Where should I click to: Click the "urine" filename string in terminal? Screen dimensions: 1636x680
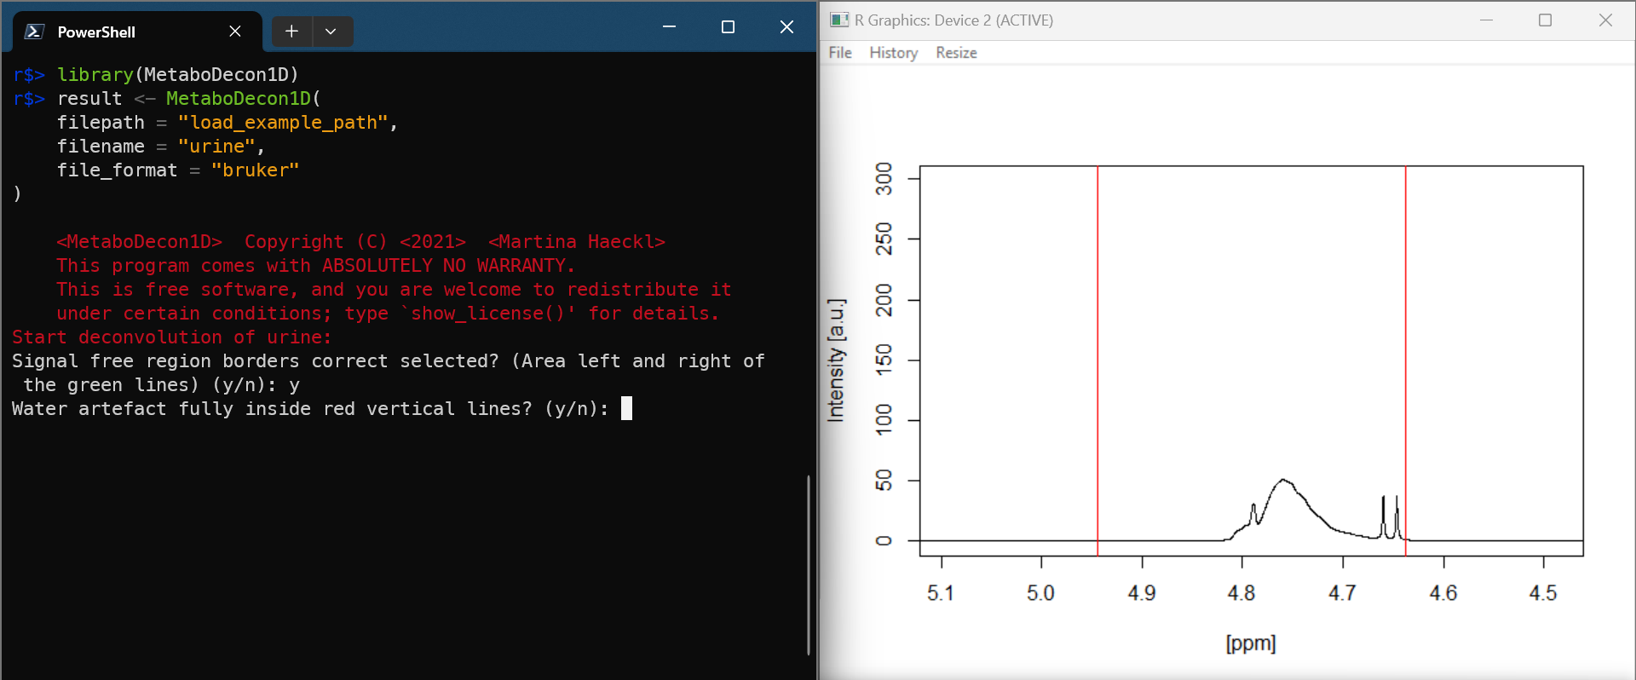click(216, 147)
